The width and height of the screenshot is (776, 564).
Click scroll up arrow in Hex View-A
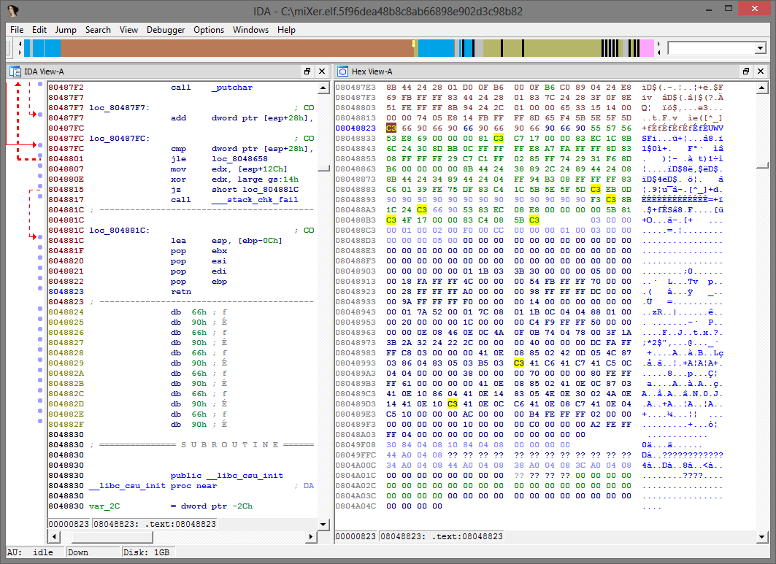[762, 88]
